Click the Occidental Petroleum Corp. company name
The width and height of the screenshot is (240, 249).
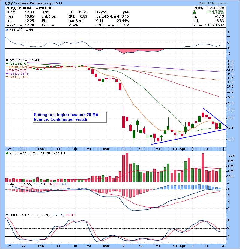[34, 4]
